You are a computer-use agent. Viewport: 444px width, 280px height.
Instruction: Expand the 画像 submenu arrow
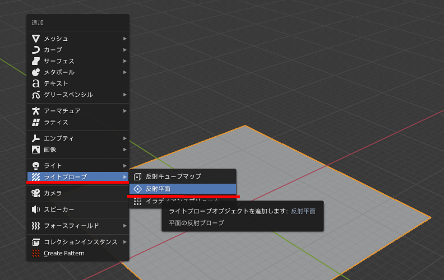[125, 150]
